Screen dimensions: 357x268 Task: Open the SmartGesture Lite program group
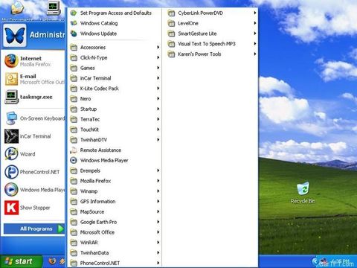212,33
